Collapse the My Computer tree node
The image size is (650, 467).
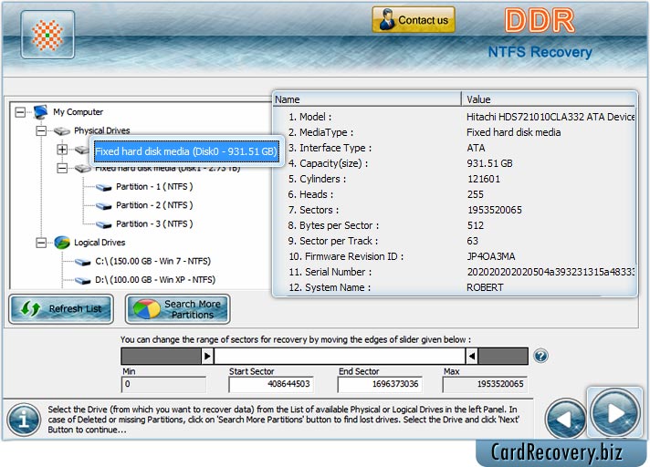(x=20, y=112)
